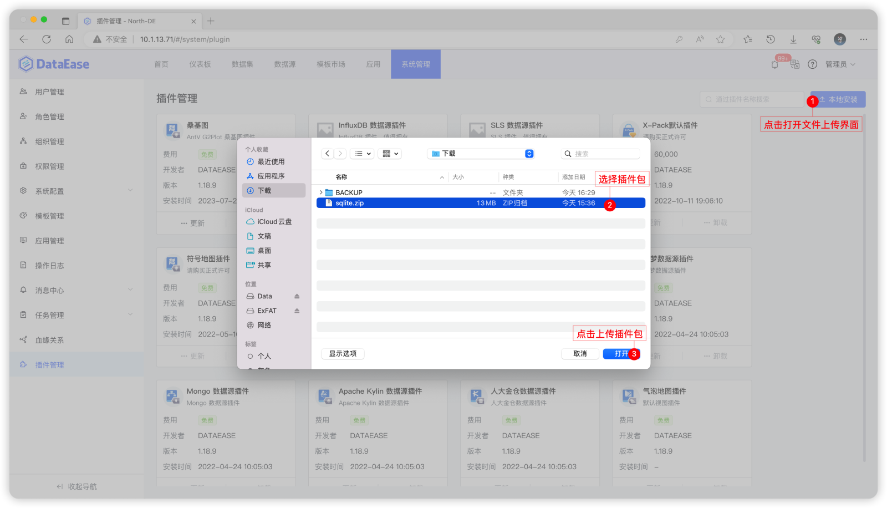Go back in file dialog
Image resolution: width=887 pixels, height=508 pixels.
point(327,154)
